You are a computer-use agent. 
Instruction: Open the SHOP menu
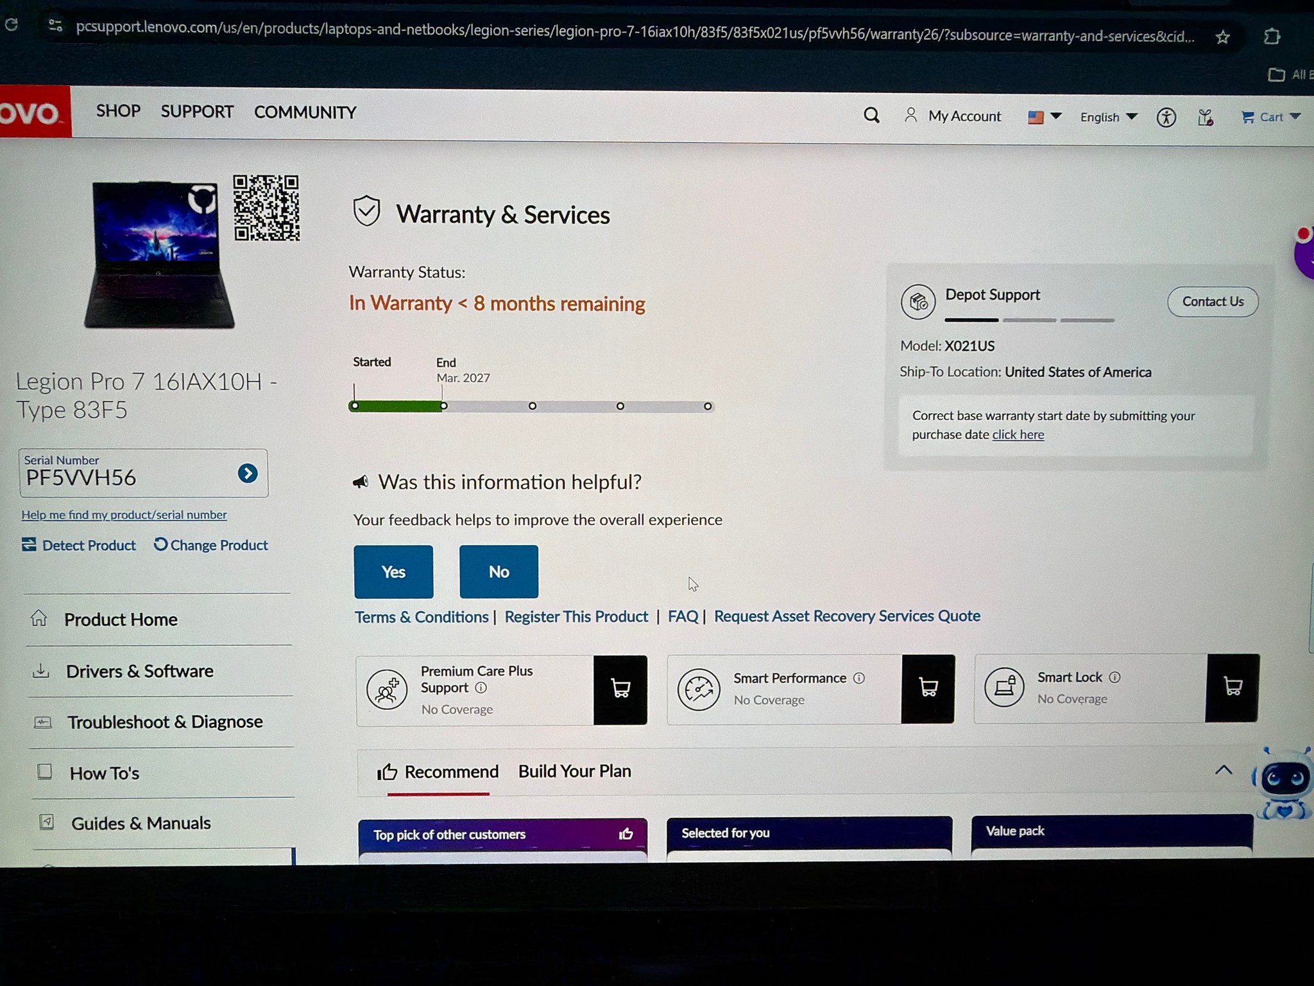pyautogui.click(x=118, y=111)
